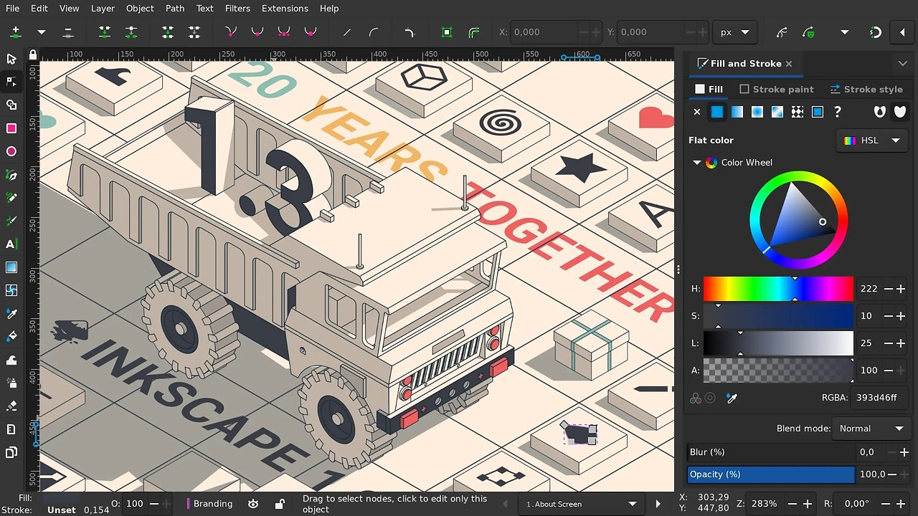The image size is (918, 516).
Task: Toggle the Branding layer visibility eye
Action: point(253,504)
